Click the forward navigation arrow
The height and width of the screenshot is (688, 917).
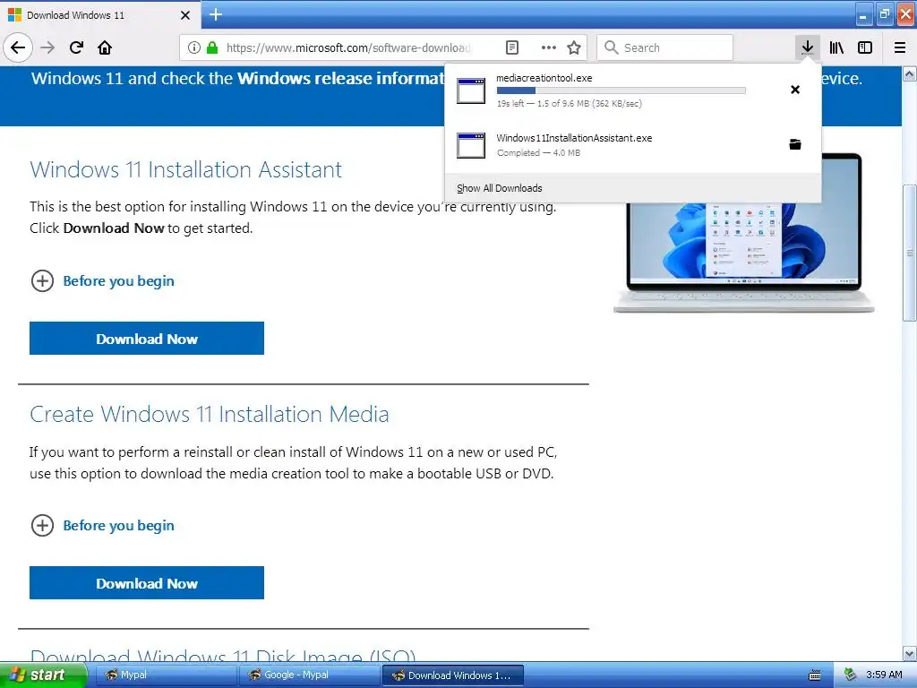47,47
